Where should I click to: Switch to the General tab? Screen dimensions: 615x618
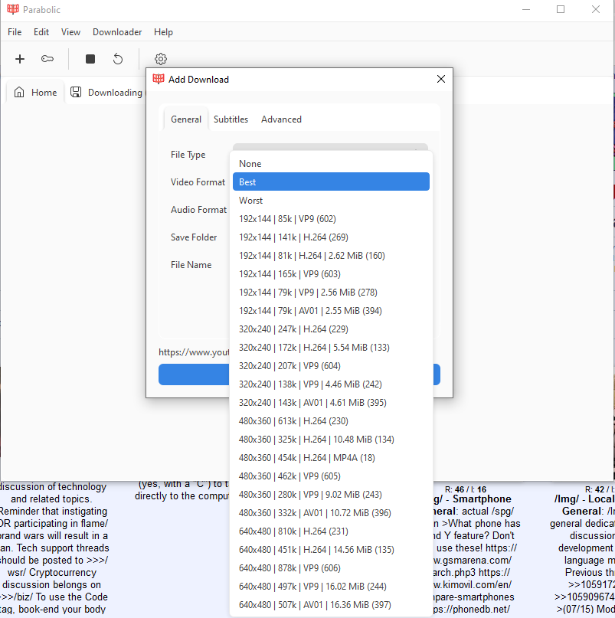click(185, 119)
